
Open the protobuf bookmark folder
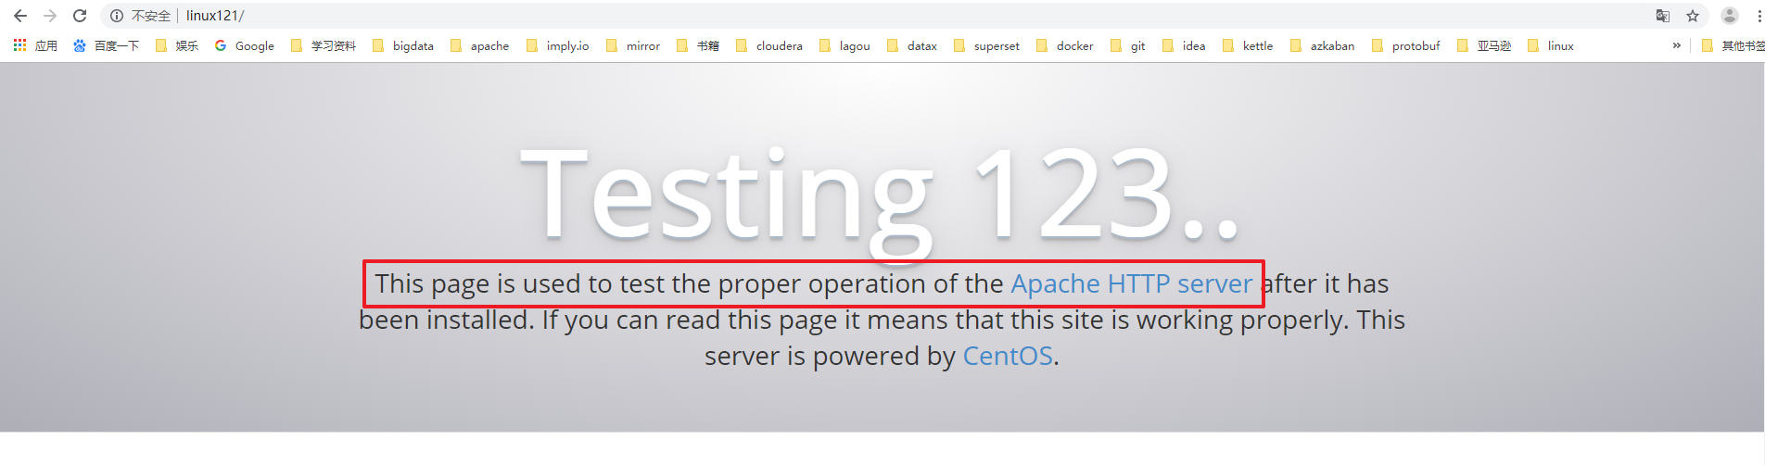[x=1405, y=45]
